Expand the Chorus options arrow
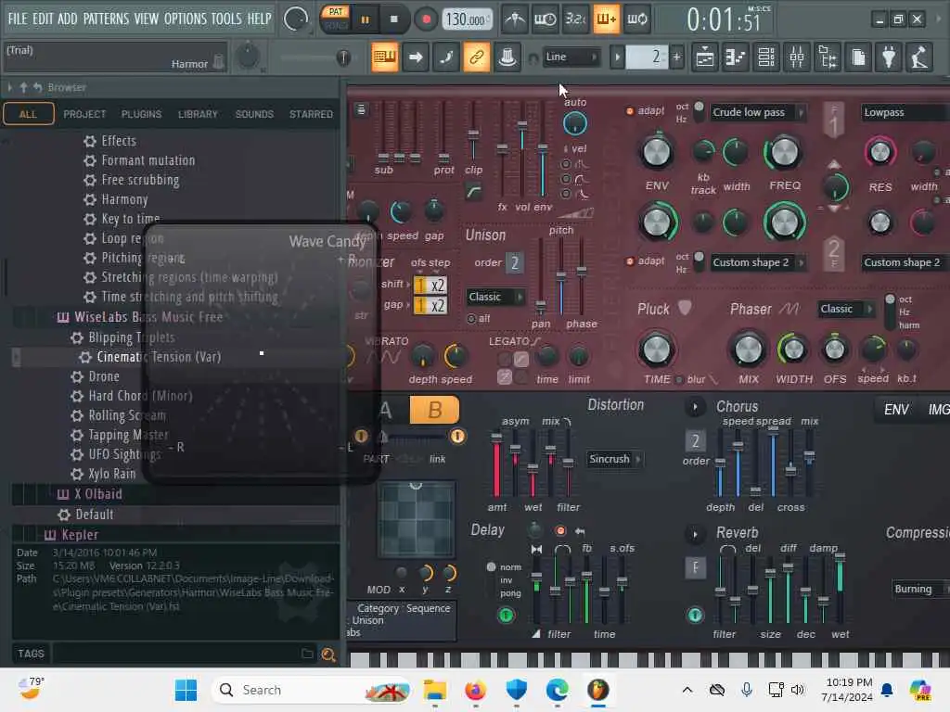This screenshot has width=950, height=712. [695, 407]
